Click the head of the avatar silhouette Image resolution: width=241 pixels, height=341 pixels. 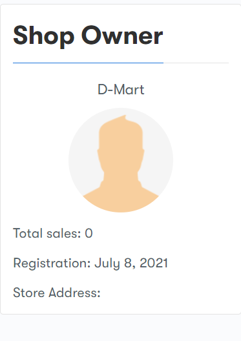[121, 143]
